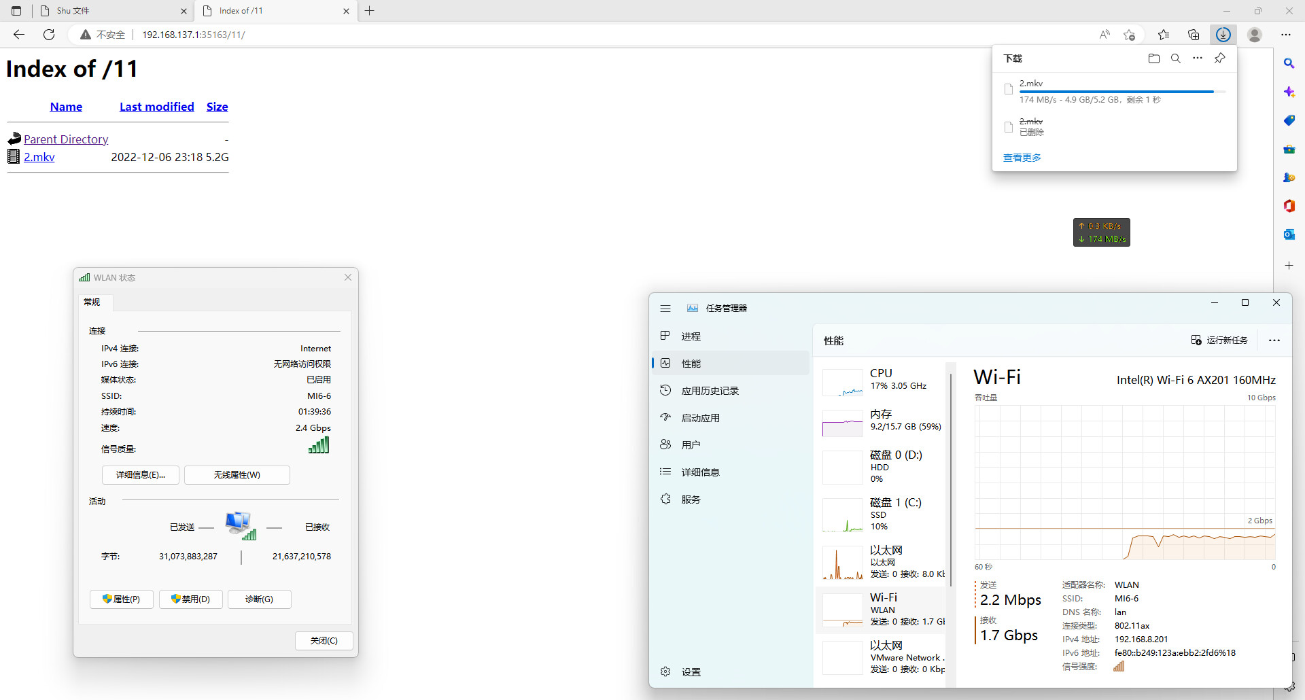Run 诊断(G) in WLAN status
This screenshot has width=1305, height=700.
coord(260,599)
